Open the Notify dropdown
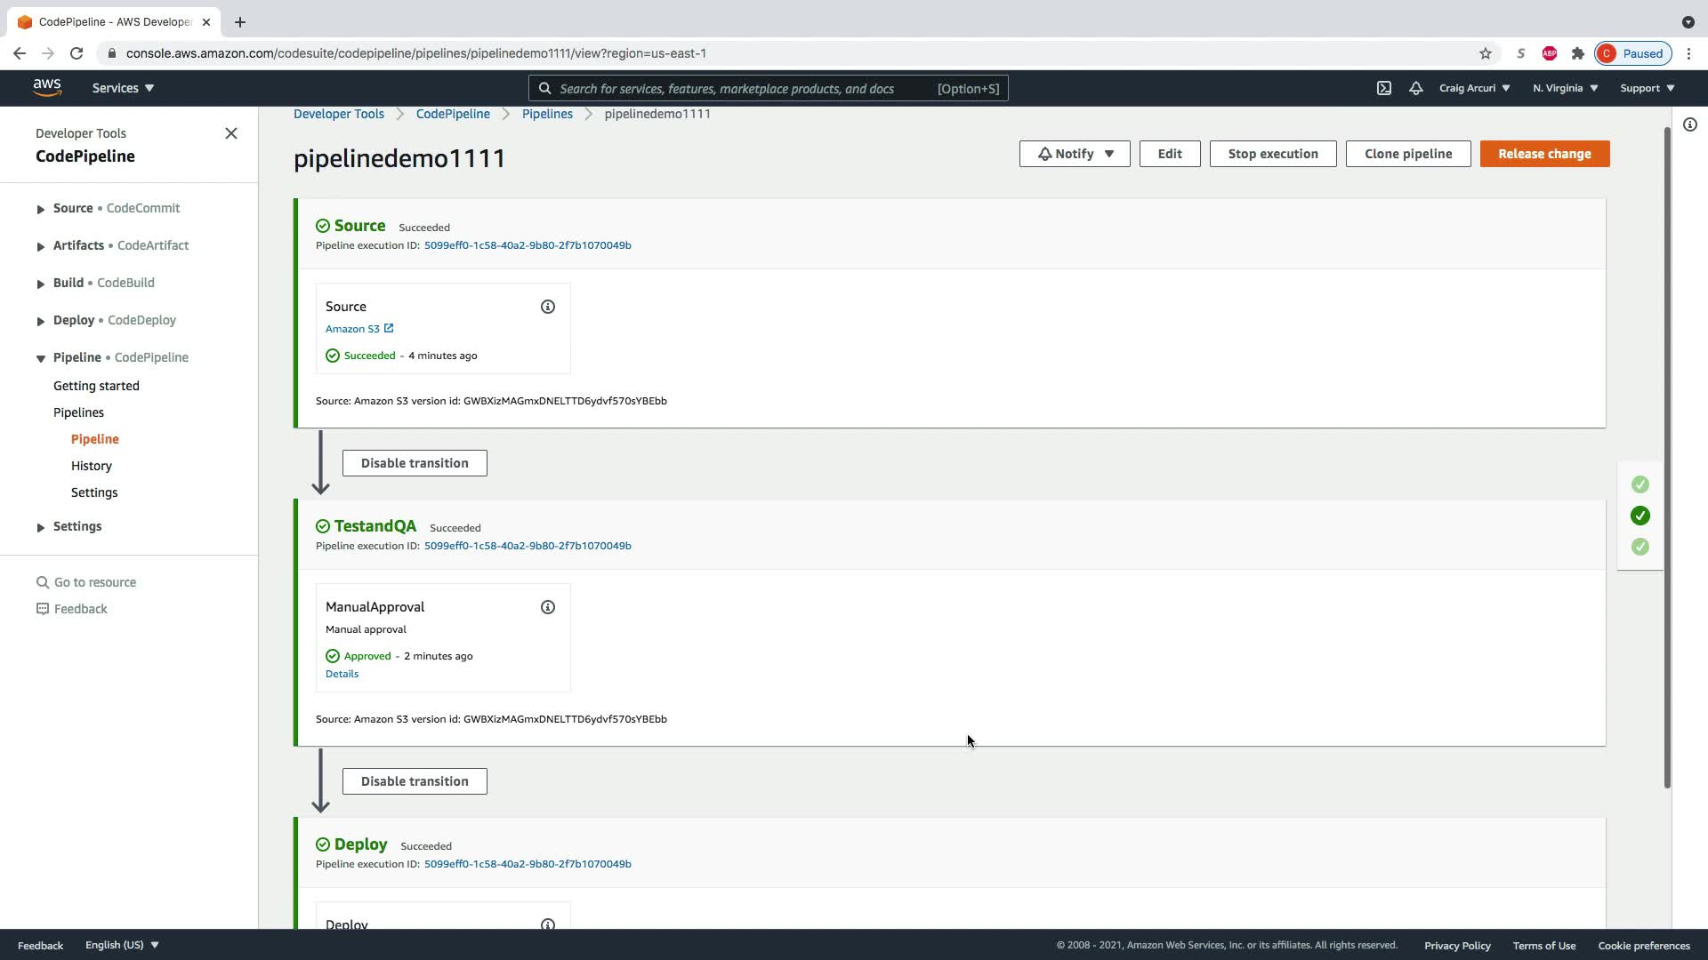The height and width of the screenshot is (960, 1708). pos(1075,154)
